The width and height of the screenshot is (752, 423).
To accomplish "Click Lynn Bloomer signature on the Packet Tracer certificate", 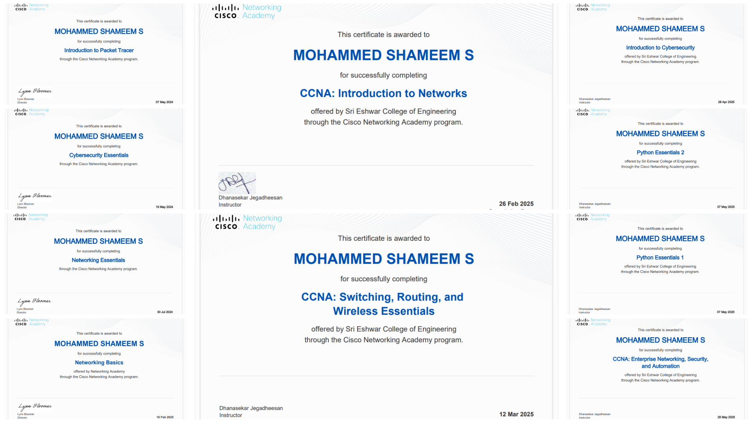I will pos(34,92).
